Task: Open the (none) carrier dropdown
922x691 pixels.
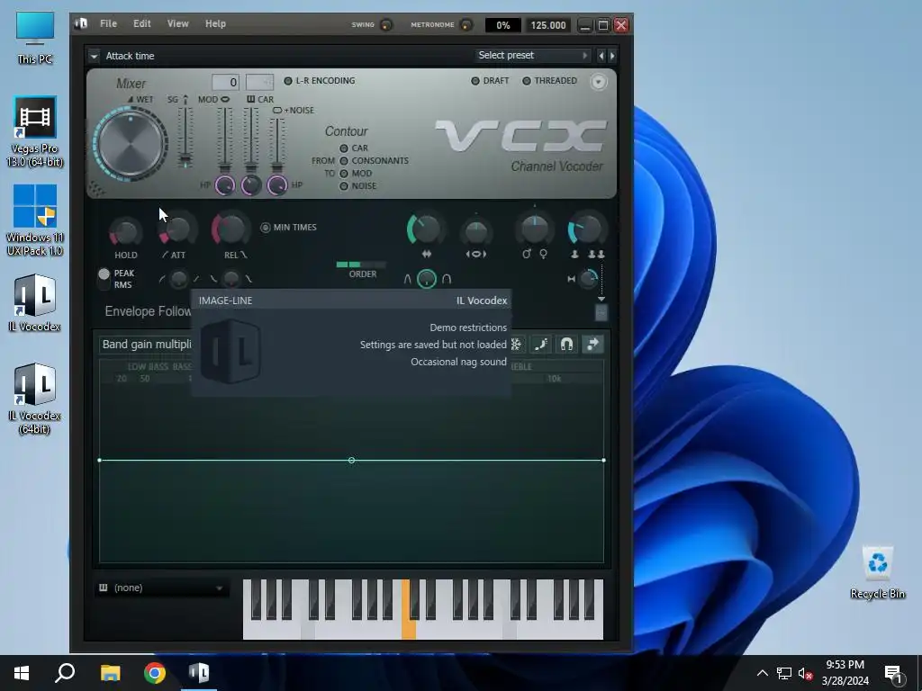Action: (x=162, y=588)
